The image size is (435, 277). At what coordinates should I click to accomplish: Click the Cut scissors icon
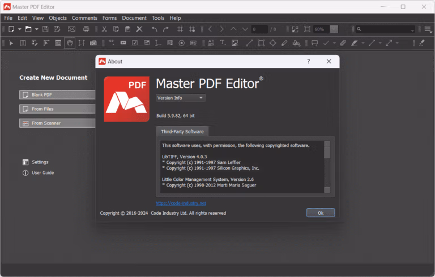click(x=104, y=29)
